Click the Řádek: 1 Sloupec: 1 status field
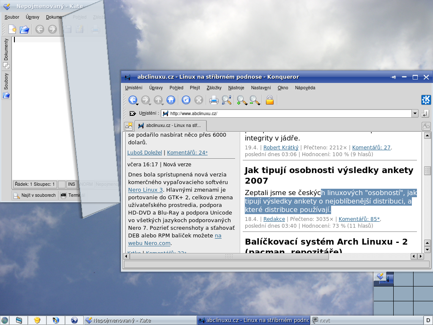Viewport: 433px width, 325px height. pos(35,185)
